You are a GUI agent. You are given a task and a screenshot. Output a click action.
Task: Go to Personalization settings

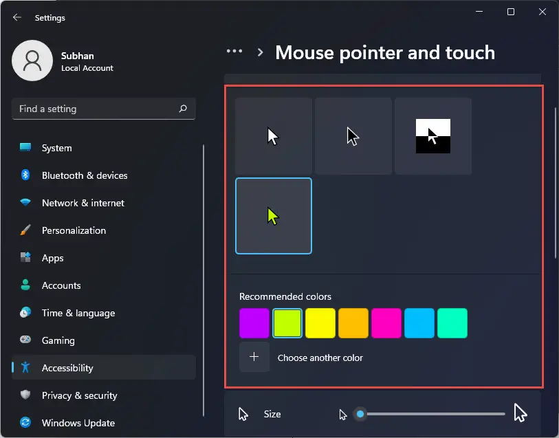point(104,230)
